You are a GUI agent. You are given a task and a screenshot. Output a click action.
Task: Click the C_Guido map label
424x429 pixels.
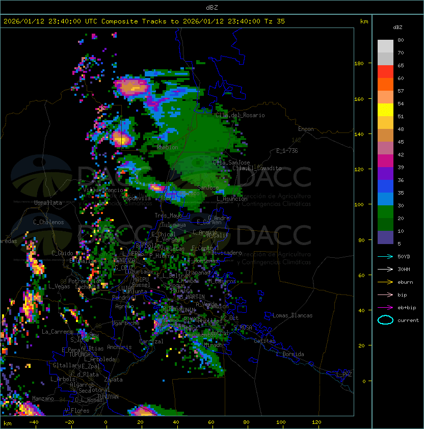point(62,253)
